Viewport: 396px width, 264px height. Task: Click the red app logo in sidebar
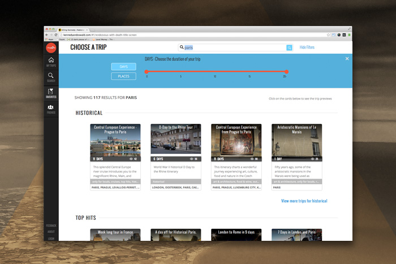[51, 47]
